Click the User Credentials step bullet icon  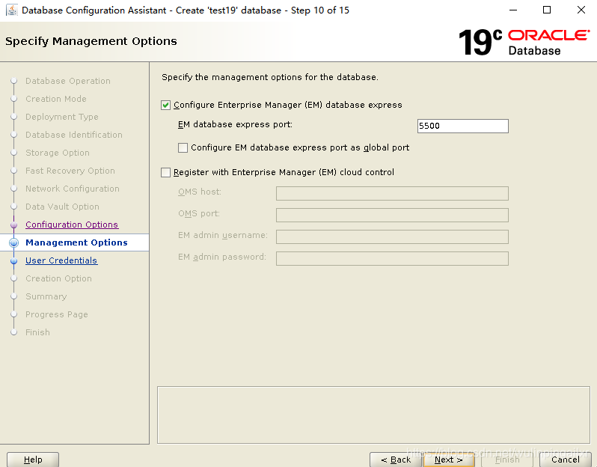13,261
